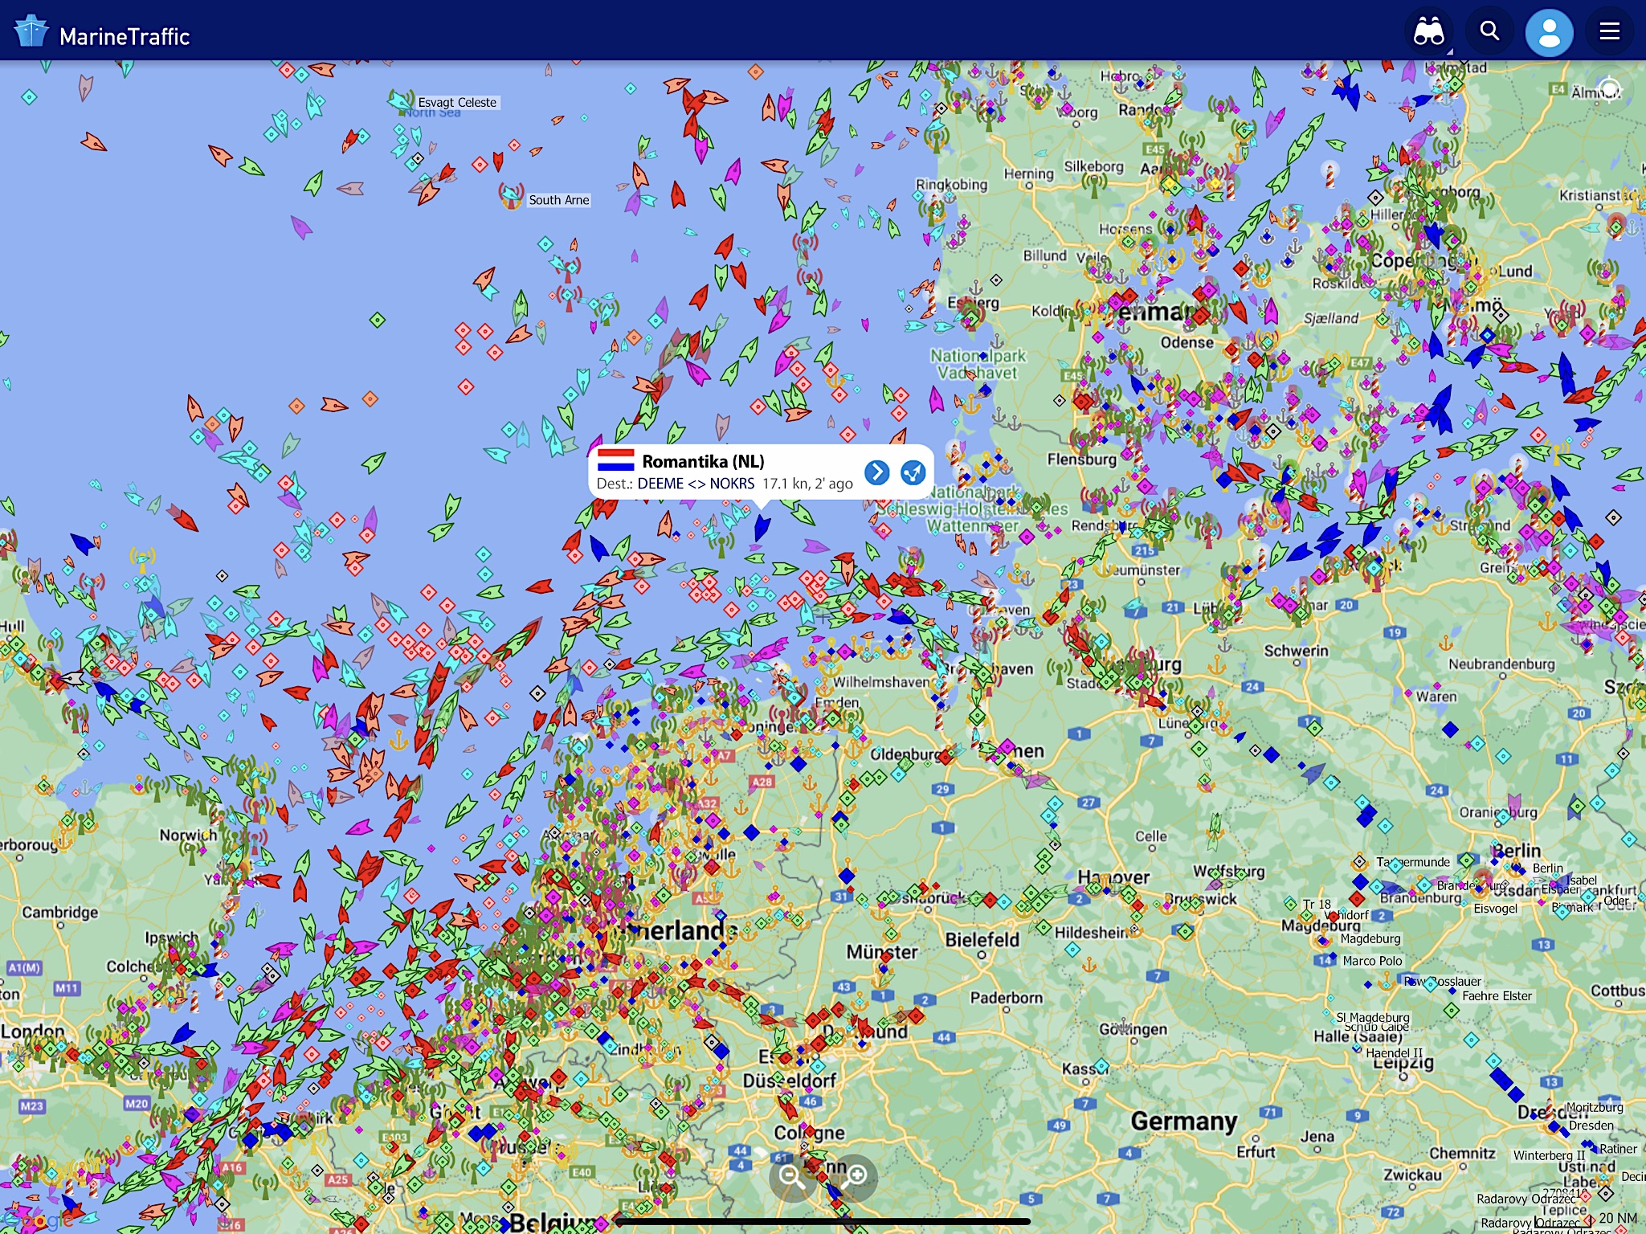
Task: Click the Romantika (NL) vessel name
Action: pyautogui.click(x=703, y=461)
